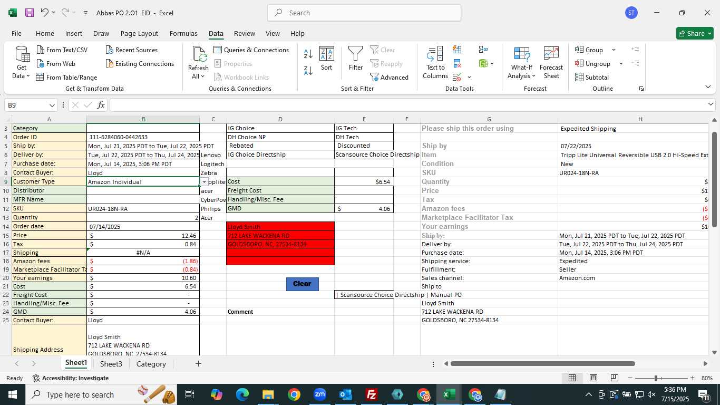Collapse the ribbon with the chevron
This screenshot has width=720, height=405.
tap(708, 87)
